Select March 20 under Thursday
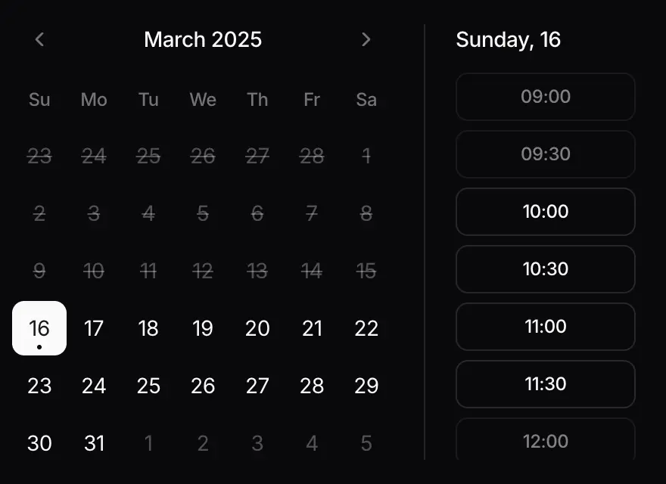The image size is (666, 484). (x=257, y=328)
